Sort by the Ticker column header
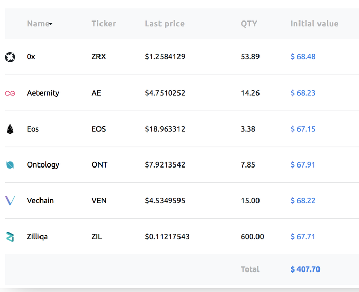The image size is (359, 292). [x=104, y=24]
